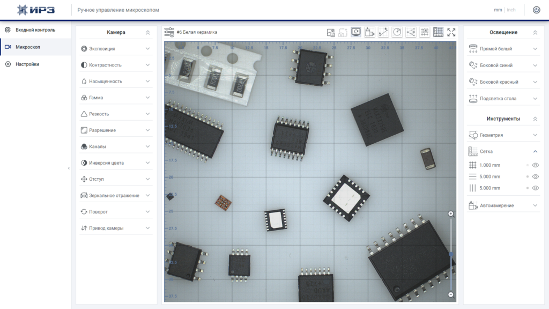The height and width of the screenshot is (309, 549).
Task: Click the power icon in top right
Action: [536, 10]
